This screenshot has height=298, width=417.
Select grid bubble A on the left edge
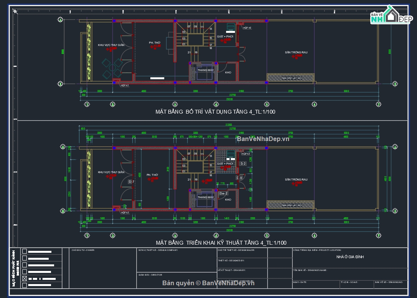point(60,20)
